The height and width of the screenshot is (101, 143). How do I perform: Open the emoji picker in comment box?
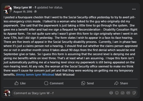pyautogui.click(x=117, y=93)
